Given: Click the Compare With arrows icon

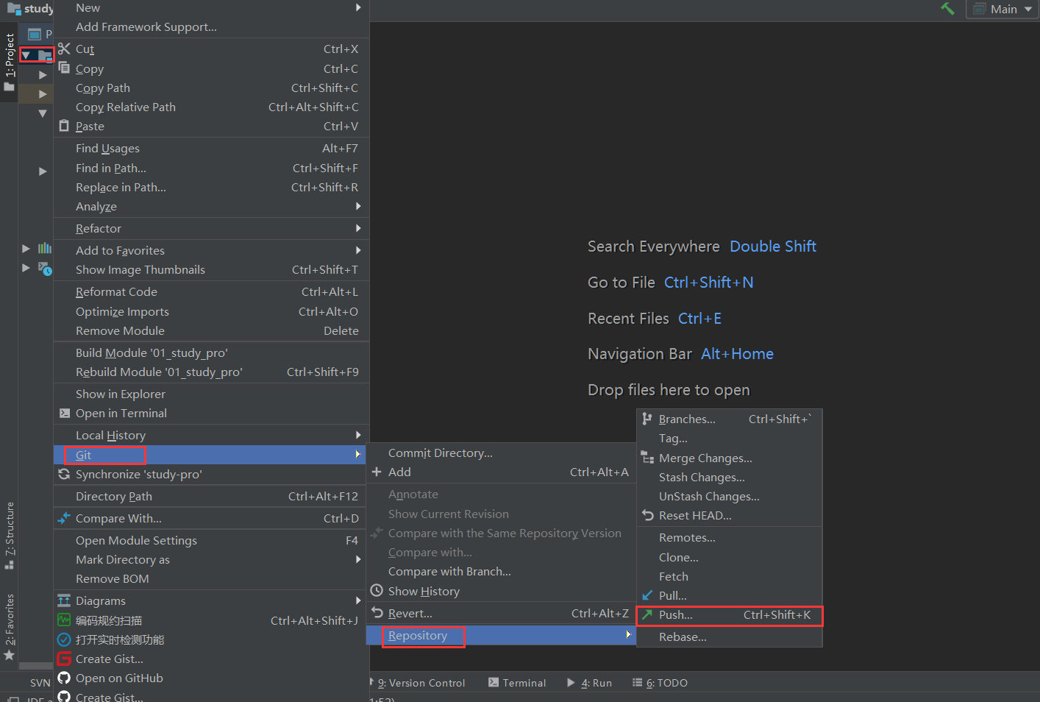Looking at the screenshot, I should (x=64, y=518).
